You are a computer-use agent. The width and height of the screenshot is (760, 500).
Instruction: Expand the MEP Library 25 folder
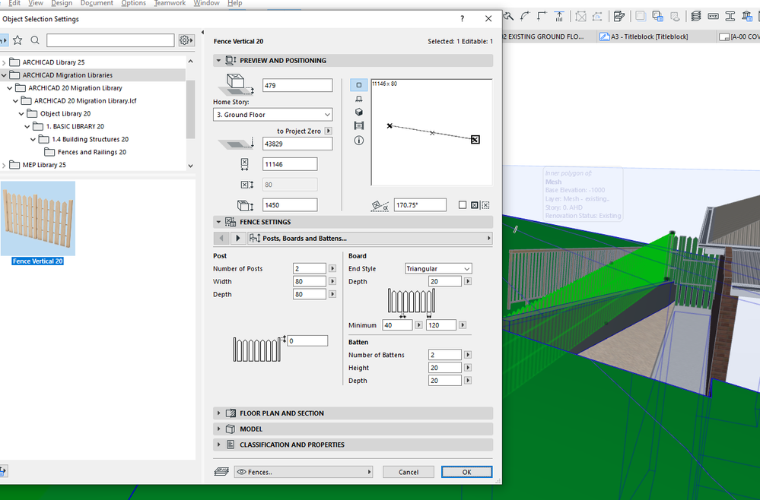[x=4, y=165]
